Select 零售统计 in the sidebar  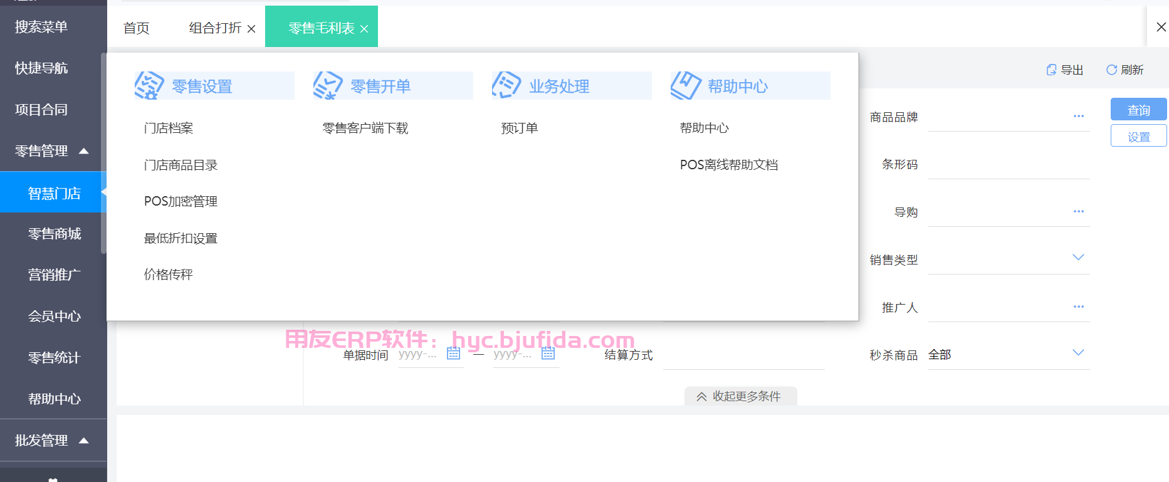(x=53, y=358)
